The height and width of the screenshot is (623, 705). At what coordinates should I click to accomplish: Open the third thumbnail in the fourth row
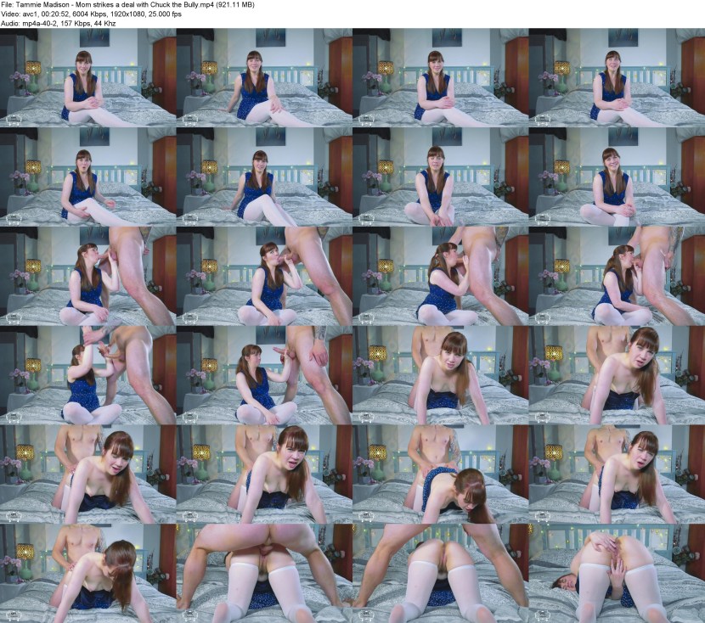coord(440,375)
